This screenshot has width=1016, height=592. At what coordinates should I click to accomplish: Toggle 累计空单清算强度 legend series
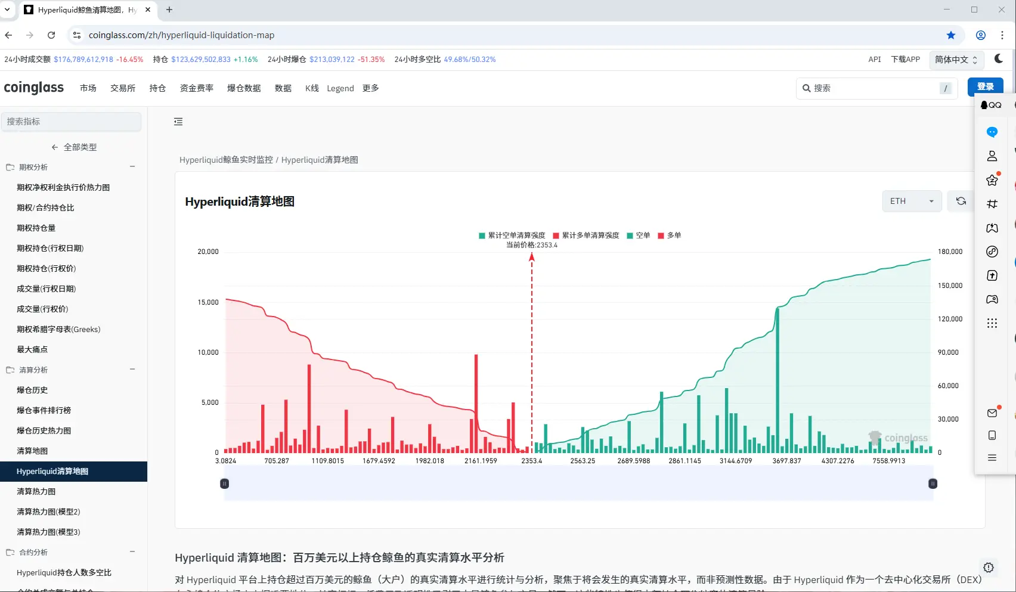[512, 235]
